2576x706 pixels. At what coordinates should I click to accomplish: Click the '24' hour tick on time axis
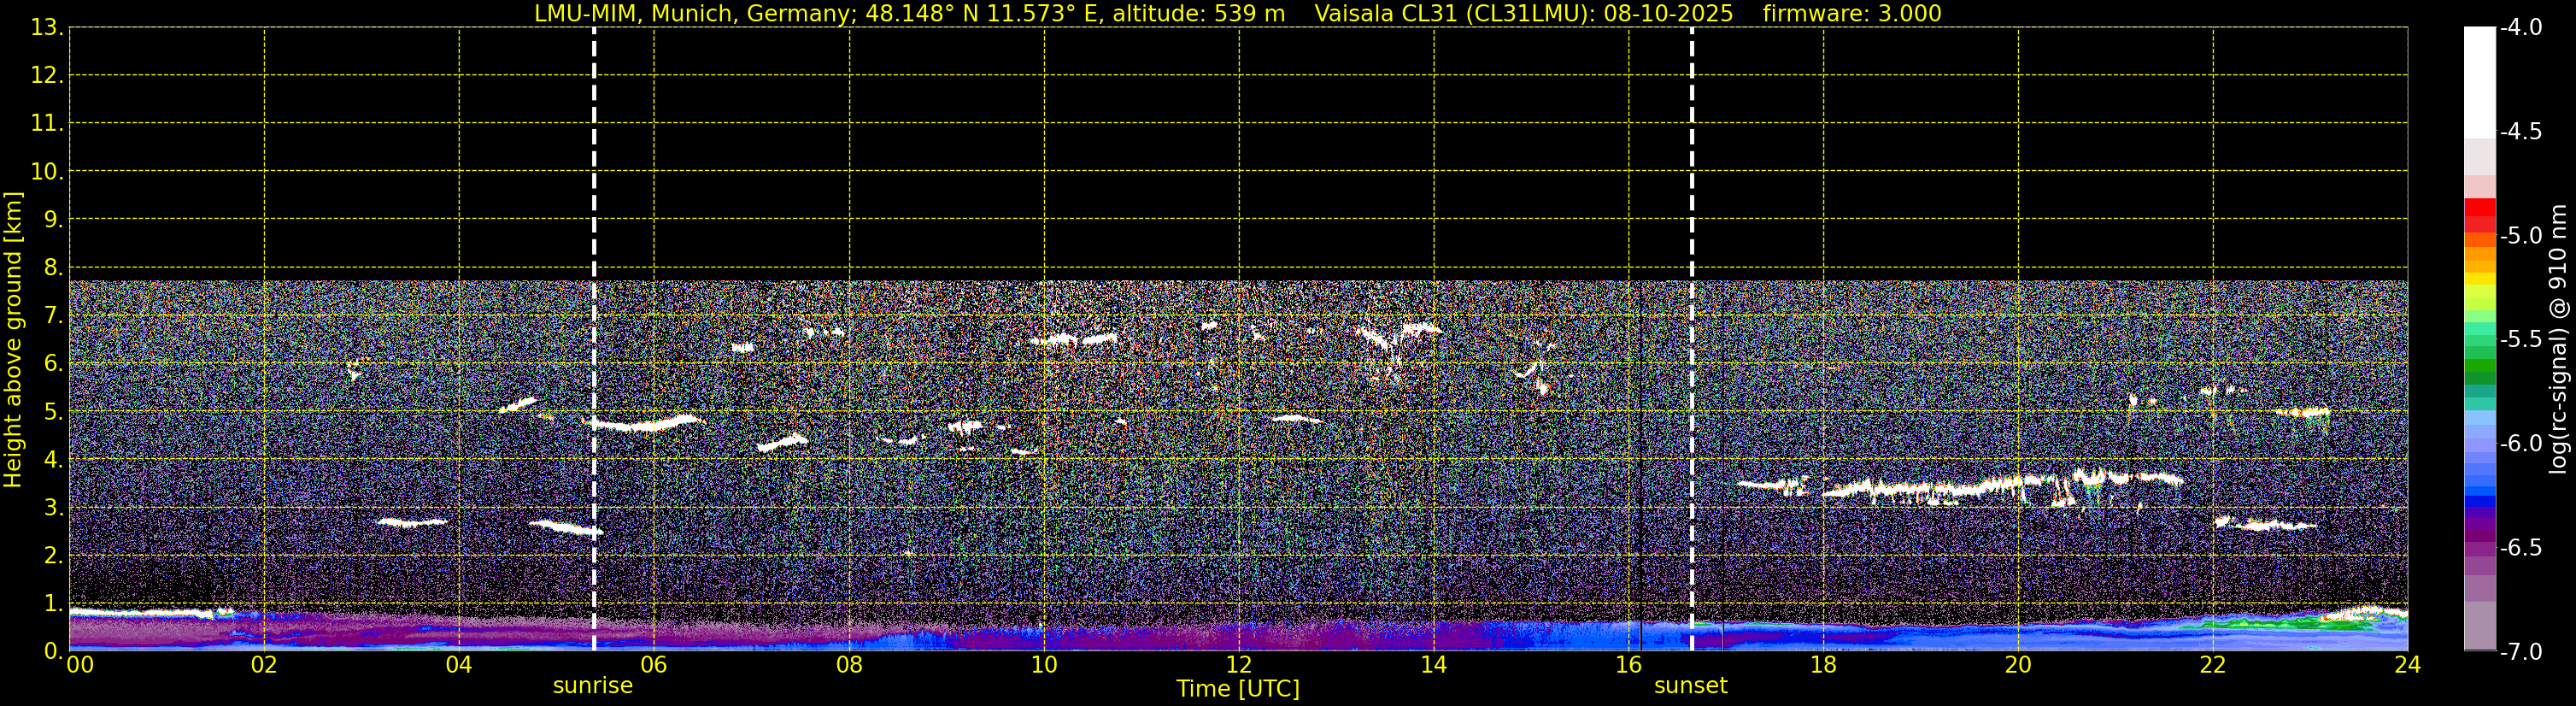[x=2407, y=666]
